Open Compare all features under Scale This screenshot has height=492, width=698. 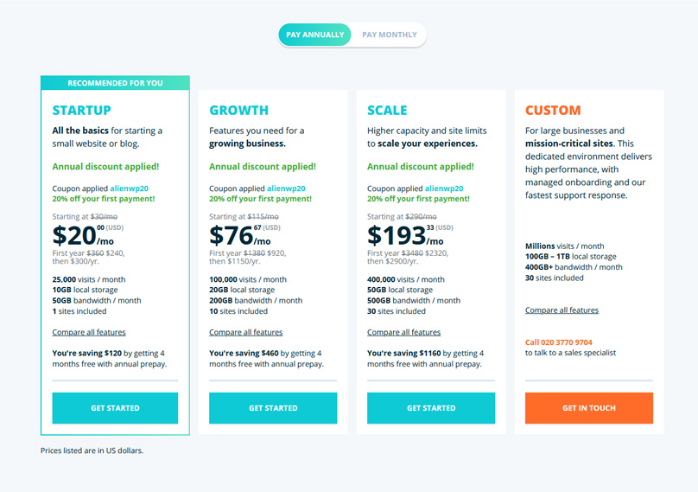(403, 332)
